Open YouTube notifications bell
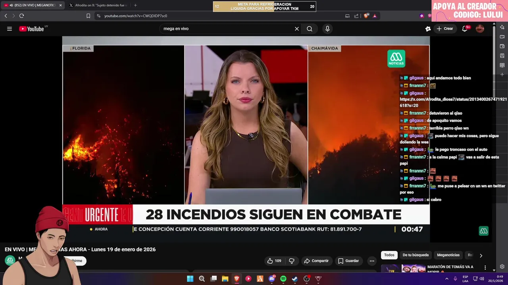Viewport: 508px width, 285px height. (x=465, y=28)
